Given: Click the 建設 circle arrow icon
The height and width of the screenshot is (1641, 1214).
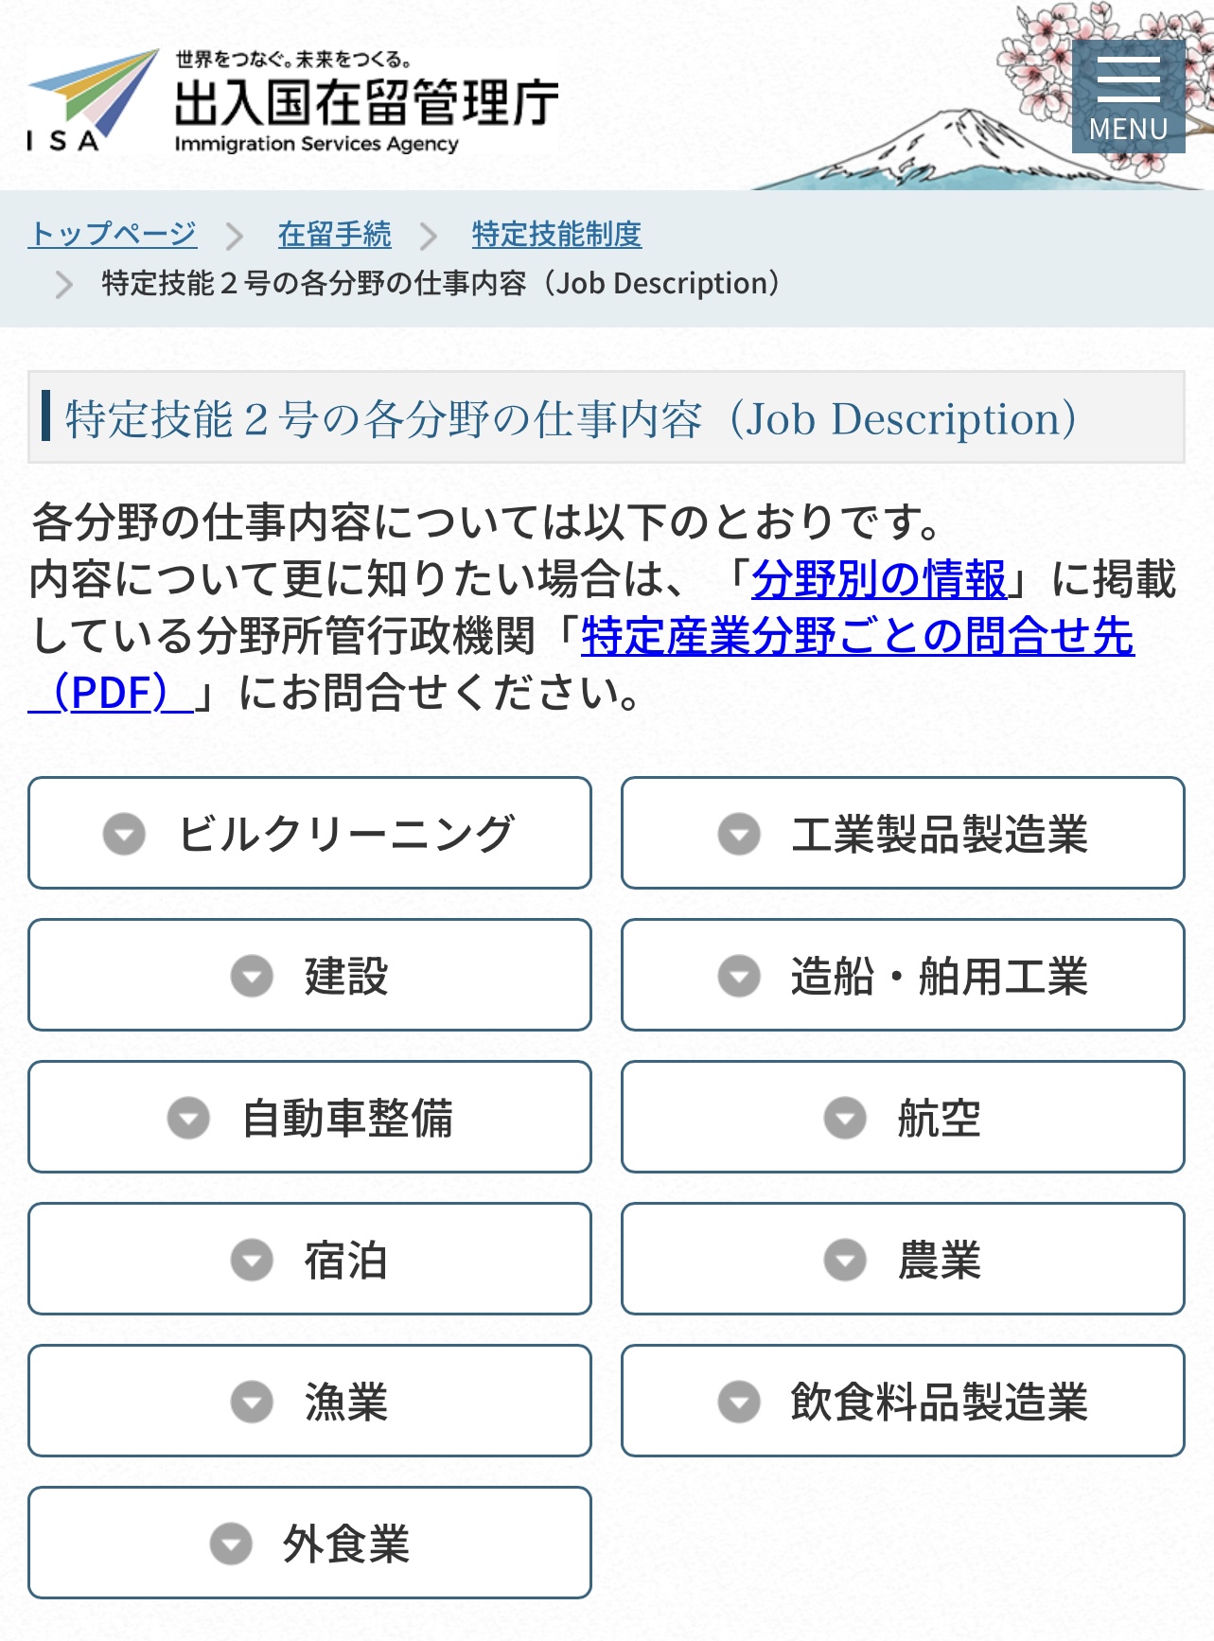Looking at the screenshot, I should point(252,976).
